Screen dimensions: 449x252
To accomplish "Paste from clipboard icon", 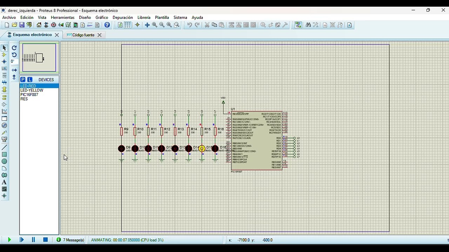I will tap(222, 25).
